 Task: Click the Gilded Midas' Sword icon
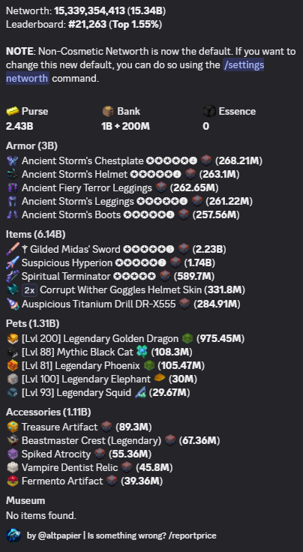(13, 249)
